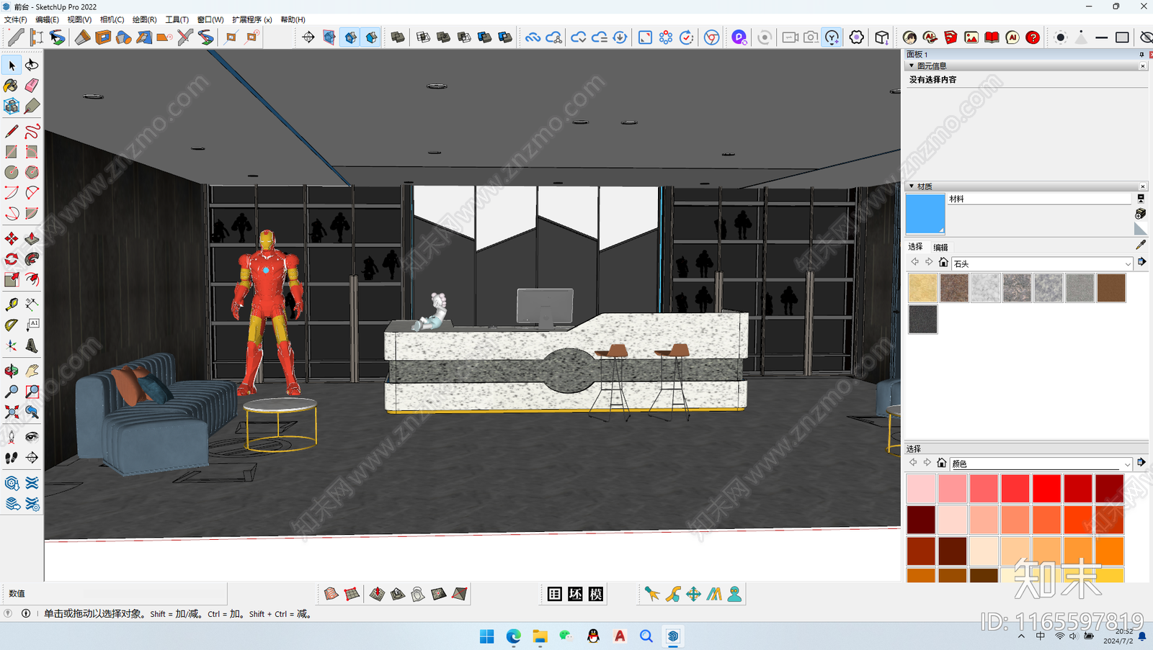Open the 编辑(E) menu

pyautogui.click(x=48, y=19)
